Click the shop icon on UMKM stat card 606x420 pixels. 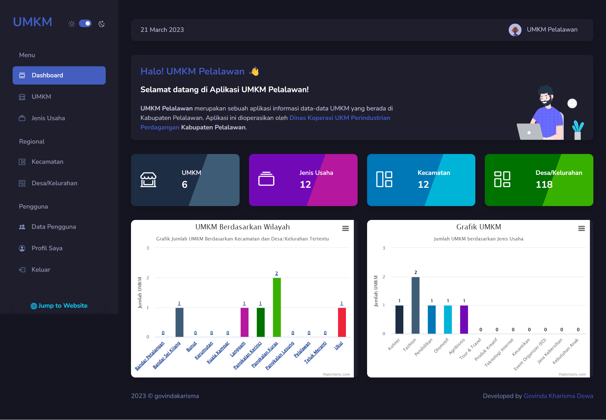[x=148, y=180]
